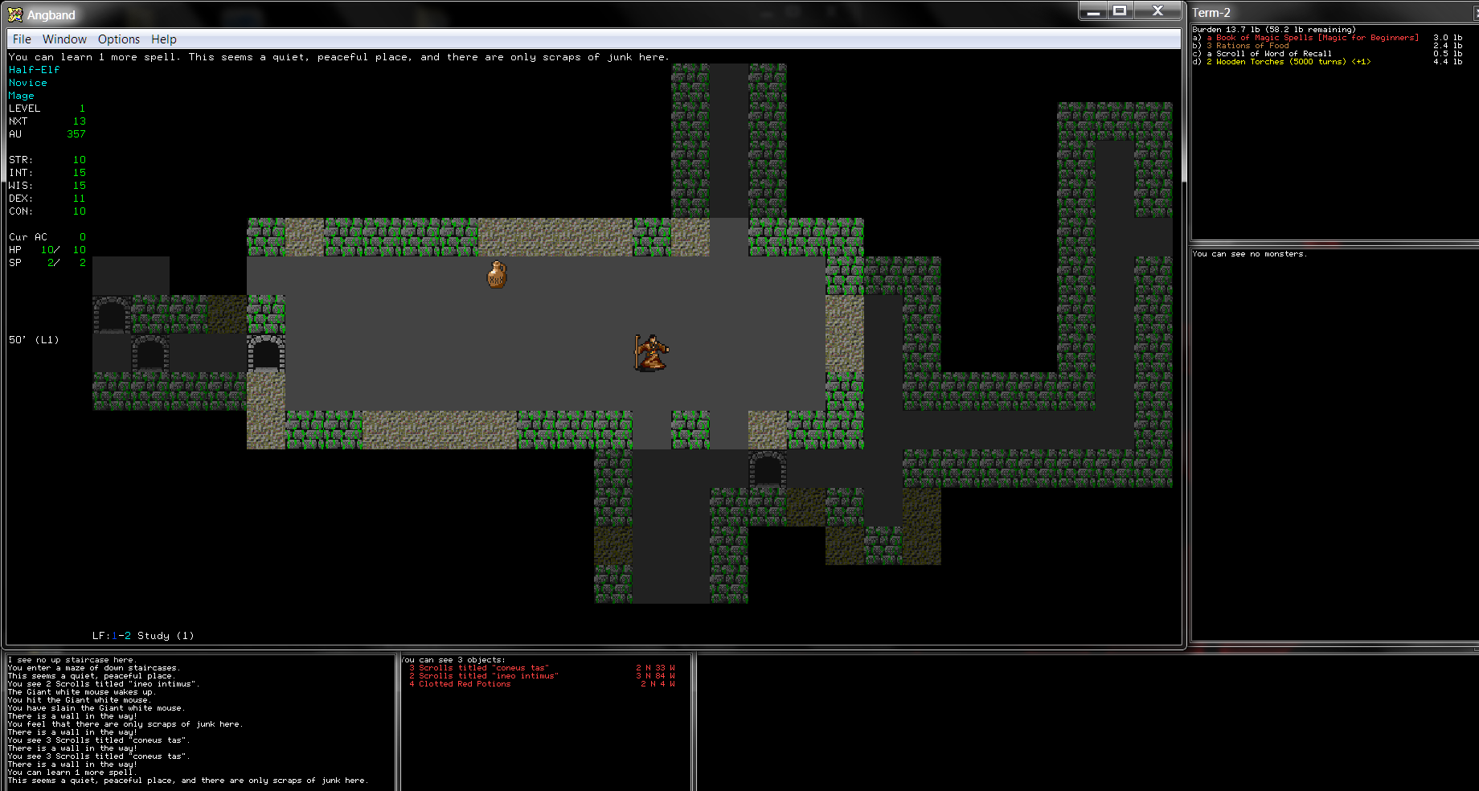Minimize the Angband window
Image resolution: width=1479 pixels, height=791 pixels.
point(1093,10)
